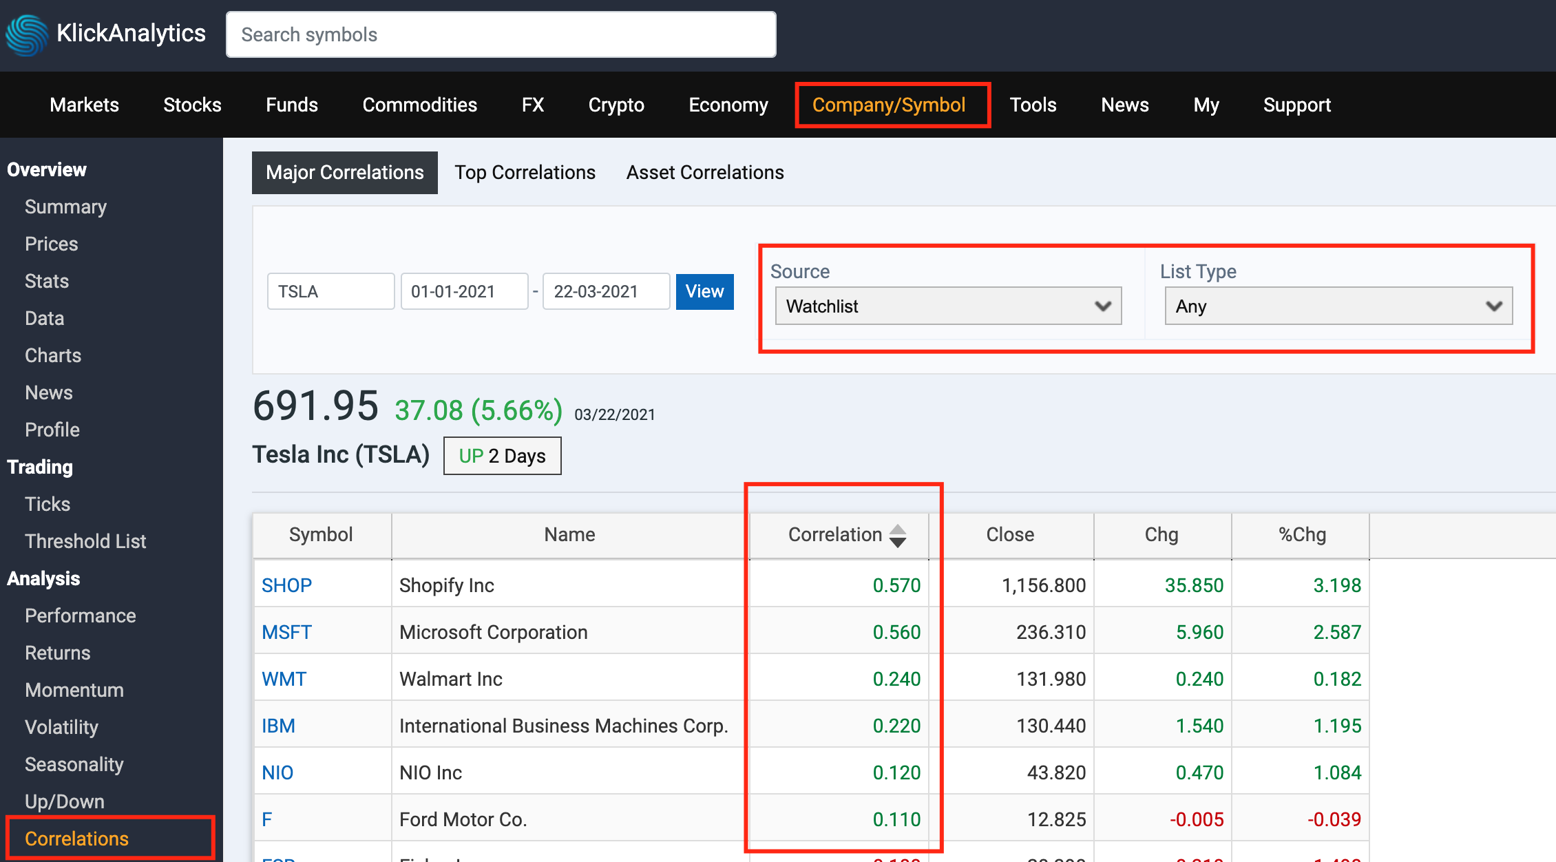
Task: Open Threshold List in the sidebar
Action: click(85, 541)
